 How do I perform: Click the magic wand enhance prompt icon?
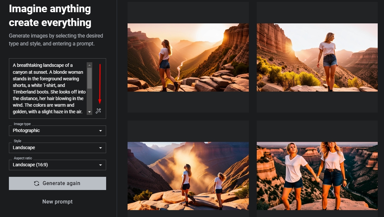tap(98, 111)
